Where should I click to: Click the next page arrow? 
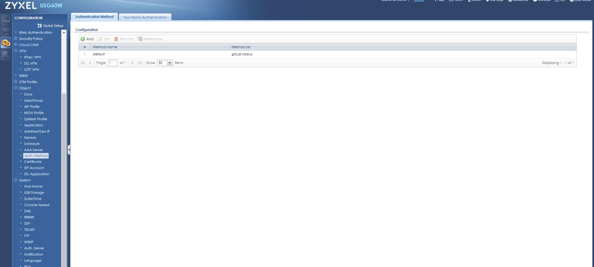132,63
